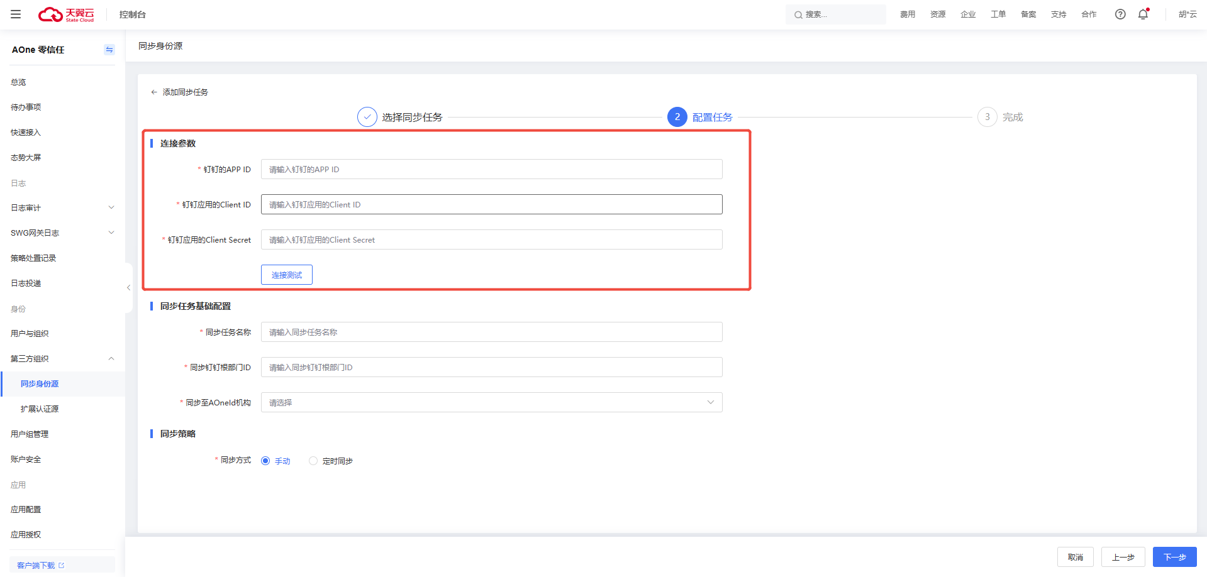Image resolution: width=1207 pixels, height=577 pixels.
Task: Click the AOne product switch icon
Action: 109,50
